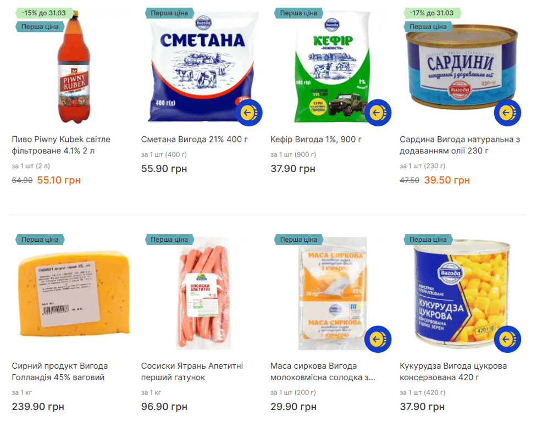Click the coin icon on Сардина Вигода

[507, 113]
